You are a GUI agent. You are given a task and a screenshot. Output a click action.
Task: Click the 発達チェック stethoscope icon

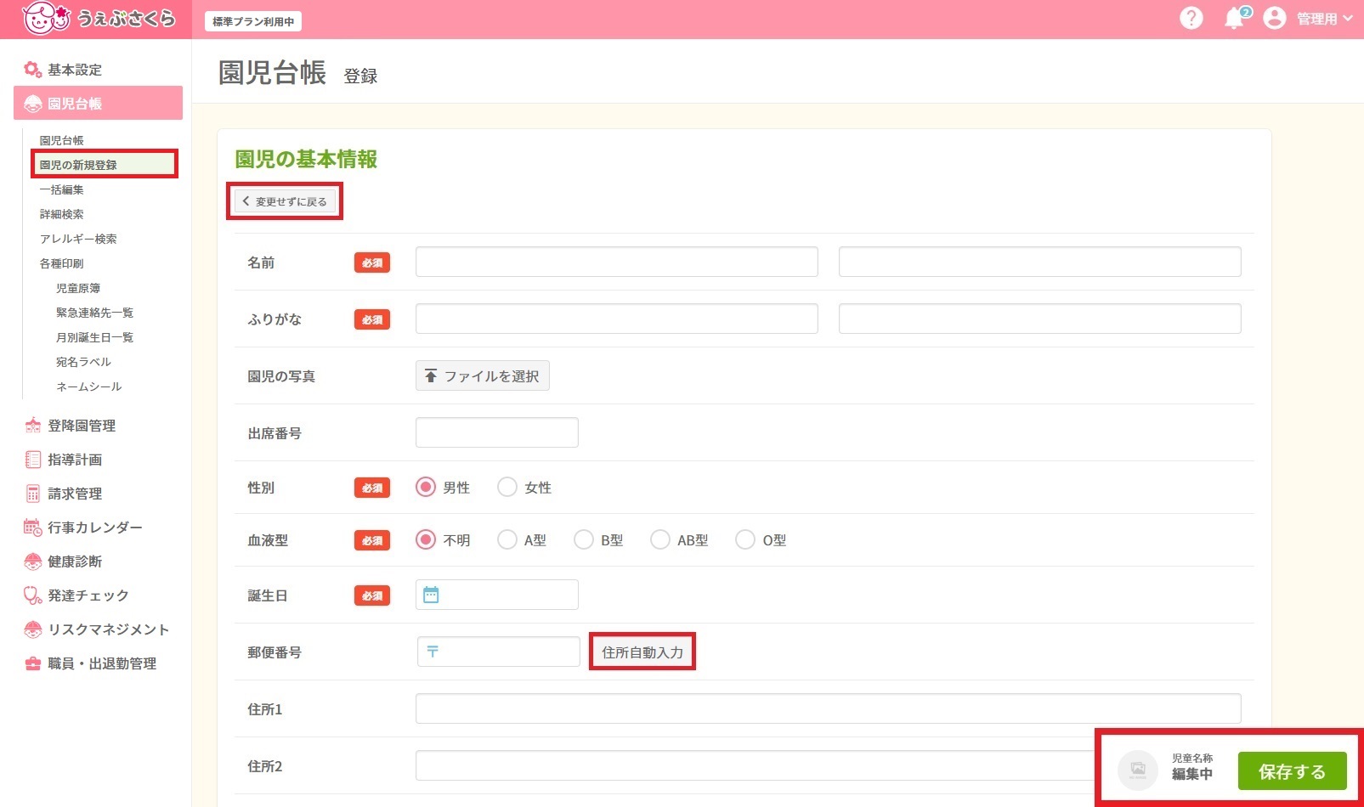pyautogui.click(x=33, y=595)
